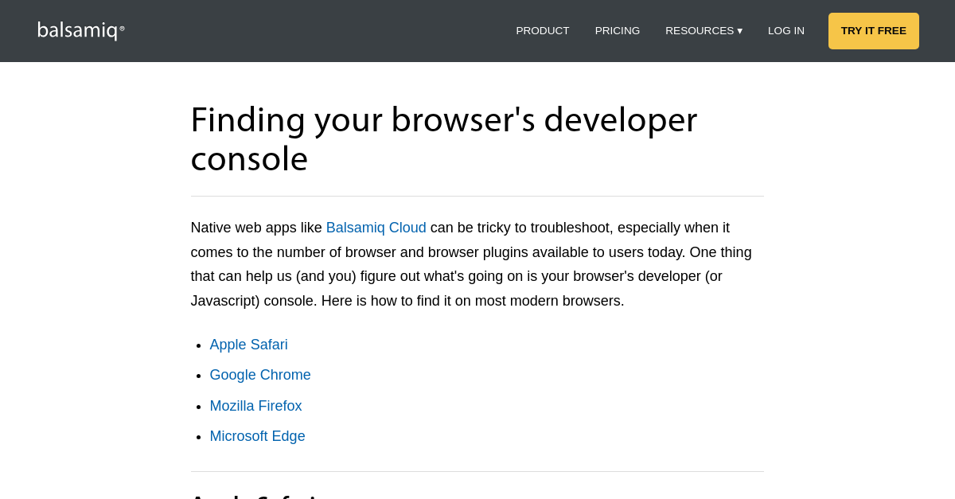Jump to the Apple Safari section link
The height and width of the screenshot is (499, 955).
point(248,345)
